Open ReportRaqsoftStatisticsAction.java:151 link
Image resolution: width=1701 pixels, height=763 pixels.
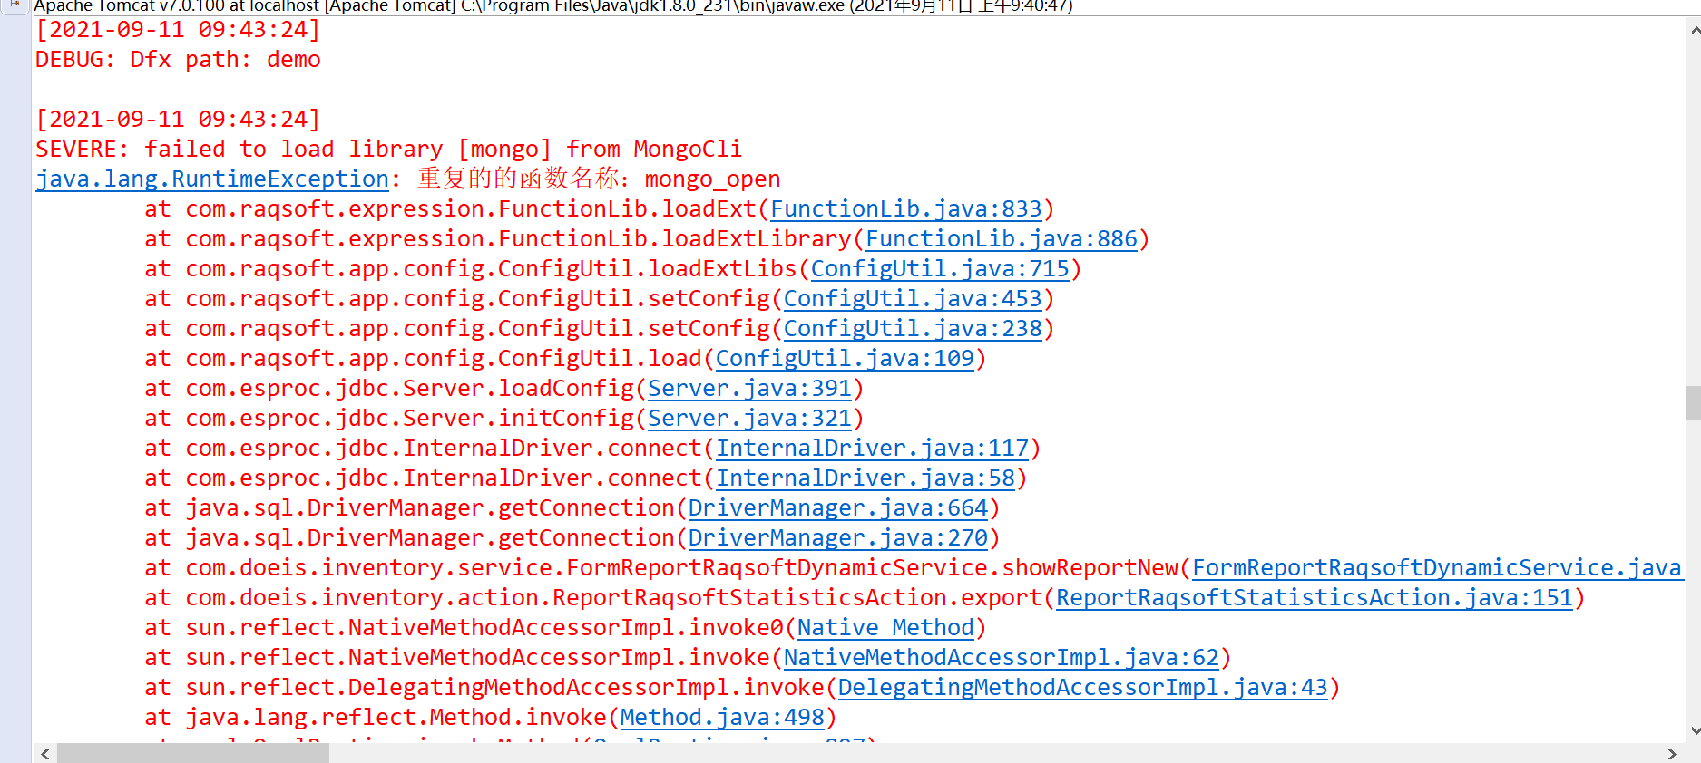tap(1315, 598)
